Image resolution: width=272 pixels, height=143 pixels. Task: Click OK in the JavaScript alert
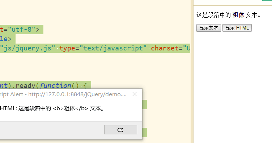[120, 130]
